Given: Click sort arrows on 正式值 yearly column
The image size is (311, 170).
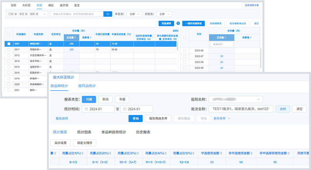Looking at the screenshot, I should coord(75,37).
